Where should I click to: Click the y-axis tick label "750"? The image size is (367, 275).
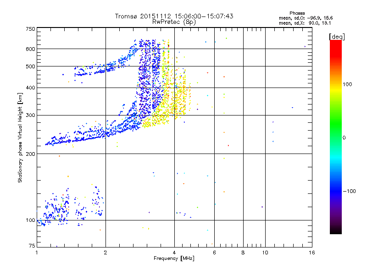click(x=30, y=29)
